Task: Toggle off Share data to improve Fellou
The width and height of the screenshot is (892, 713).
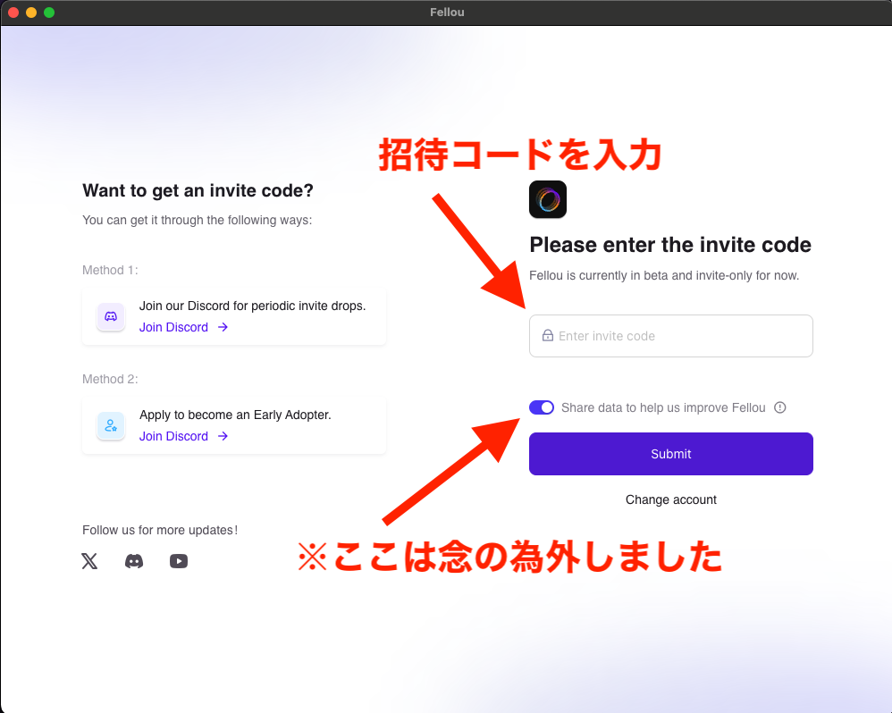Action: (542, 407)
